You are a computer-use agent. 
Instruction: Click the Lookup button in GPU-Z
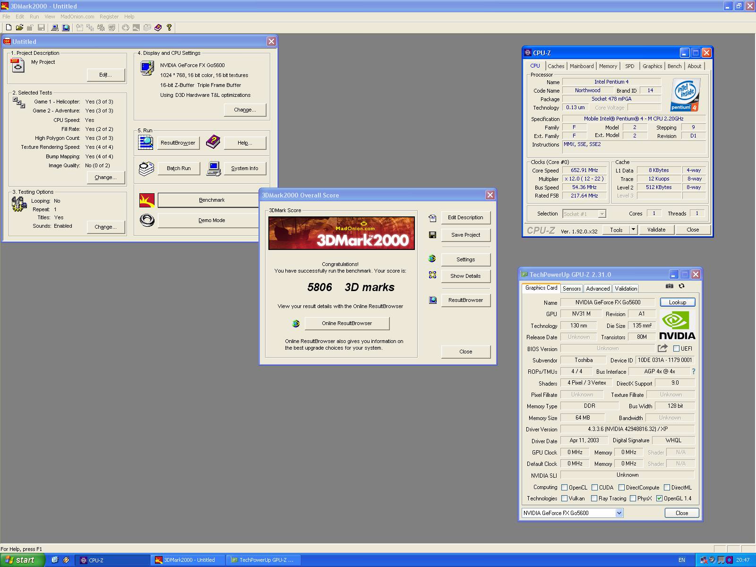(678, 302)
